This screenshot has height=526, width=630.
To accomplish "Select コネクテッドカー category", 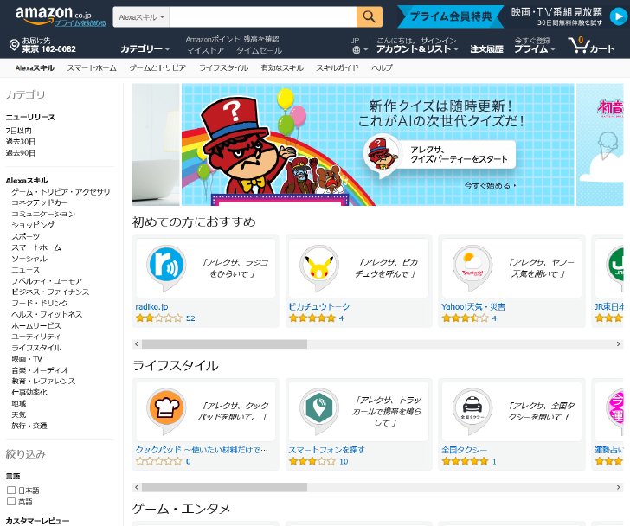I will (x=40, y=202).
